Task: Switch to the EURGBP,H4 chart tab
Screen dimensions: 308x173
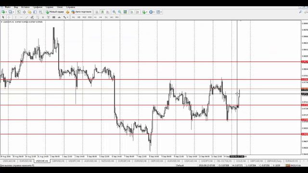Action: pyautogui.click(x=124, y=161)
